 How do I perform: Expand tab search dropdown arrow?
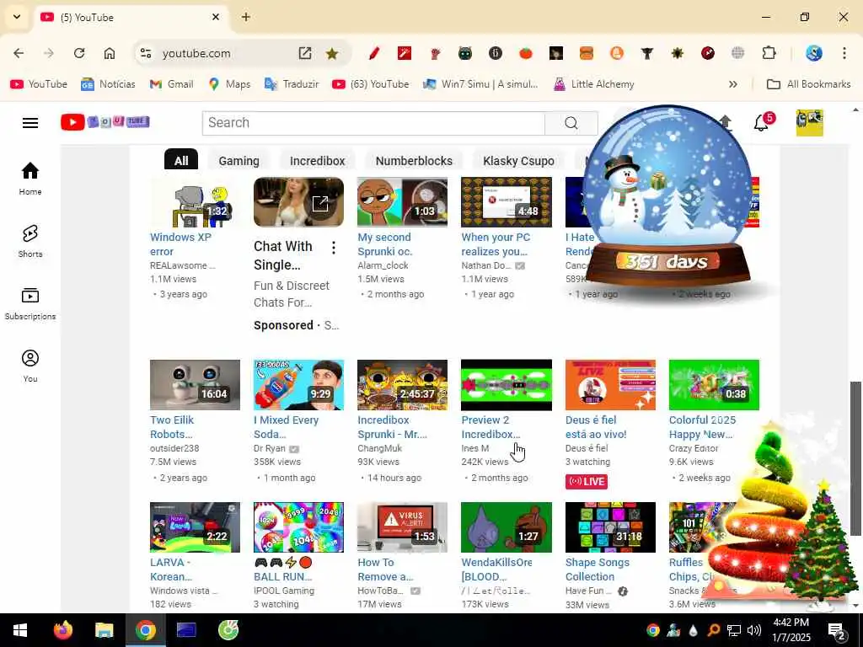[17, 17]
